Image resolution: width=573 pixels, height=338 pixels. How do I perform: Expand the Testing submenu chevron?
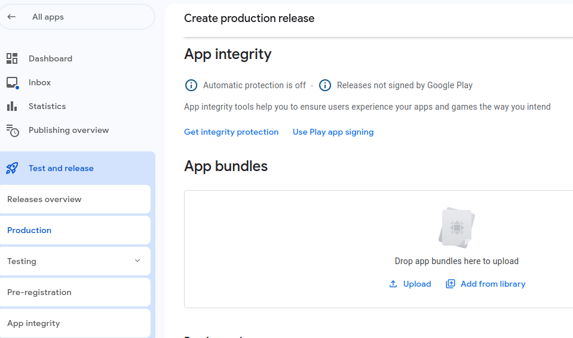137,261
